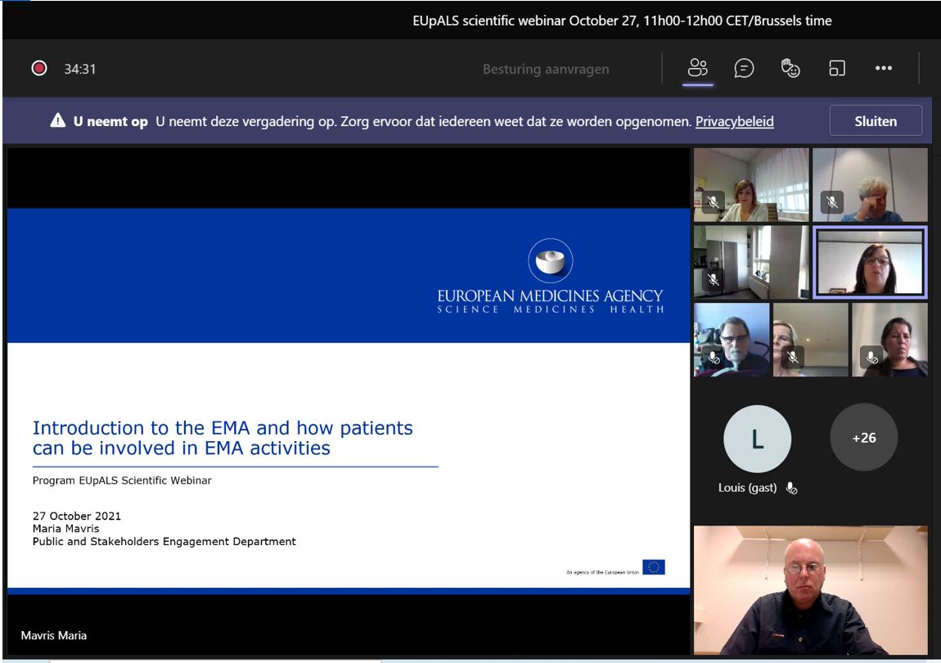The width and height of the screenshot is (941, 663).
Task: Click muted mic icon on bottom-row blonde woman's tile
Action: click(x=793, y=358)
